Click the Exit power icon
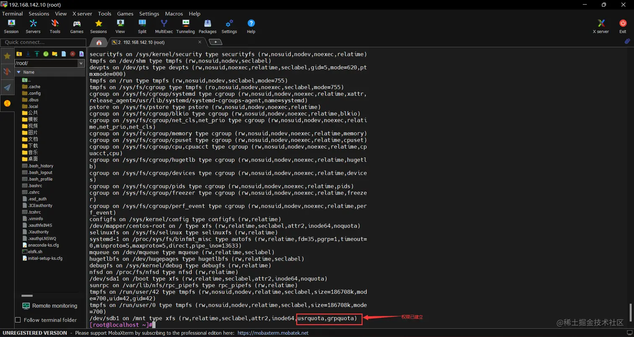This screenshot has height=337, width=634. coord(623,26)
